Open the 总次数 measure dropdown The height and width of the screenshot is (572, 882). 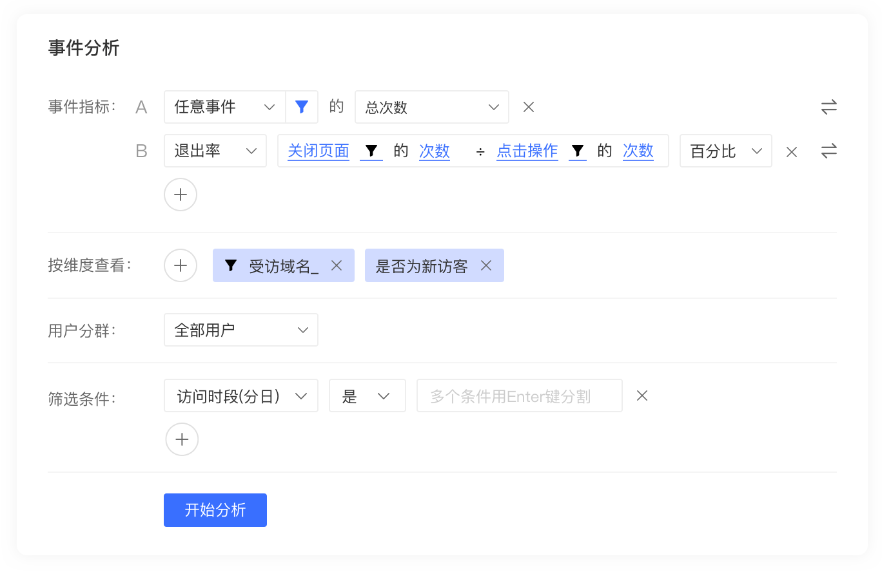[432, 107]
